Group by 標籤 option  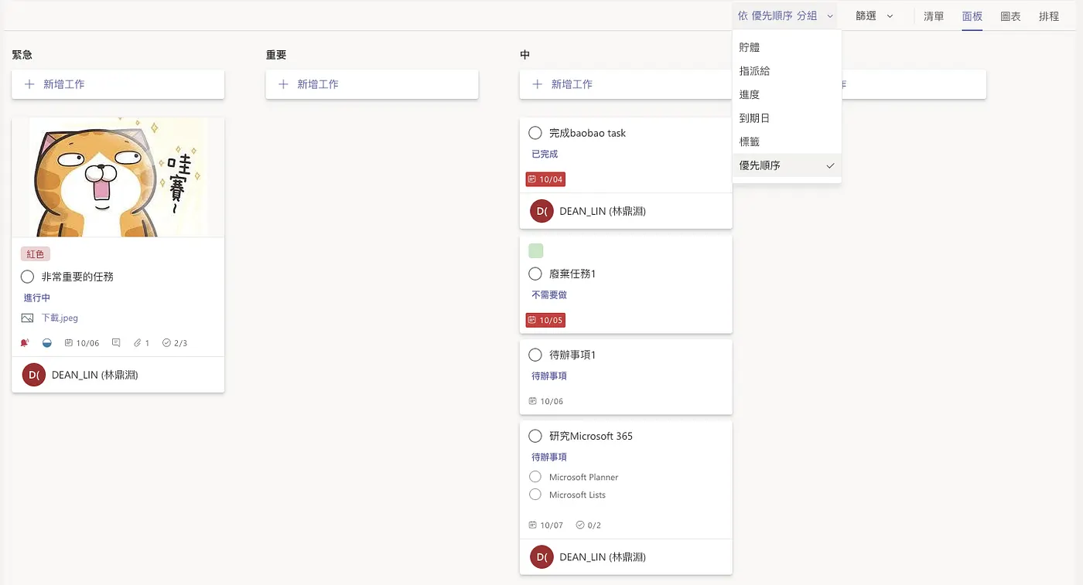(787, 142)
